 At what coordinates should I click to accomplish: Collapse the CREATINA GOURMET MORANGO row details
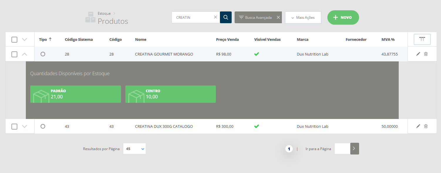pyautogui.click(x=25, y=54)
